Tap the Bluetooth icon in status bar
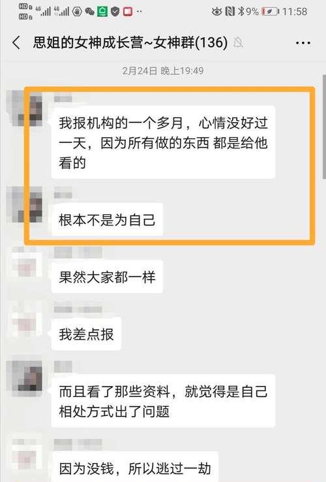Viewport: 326px width, 482px height. [x=241, y=12]
